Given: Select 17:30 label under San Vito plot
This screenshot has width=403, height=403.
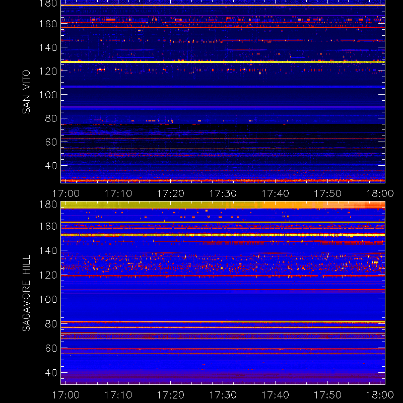Looking at the screenshot, I should (x=223, y=193).
